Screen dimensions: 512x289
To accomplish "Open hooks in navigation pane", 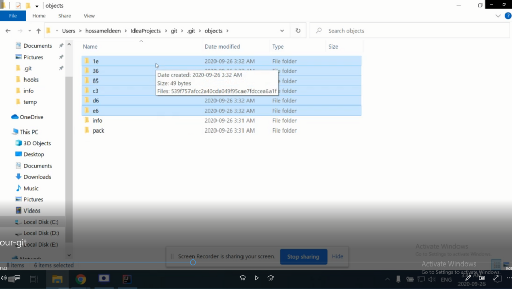I will tap(31, 80).
